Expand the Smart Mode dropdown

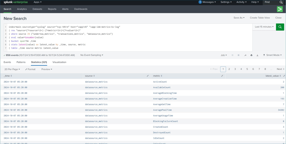[273, 55]
